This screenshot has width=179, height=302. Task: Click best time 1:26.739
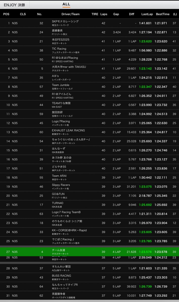point(161,287)
